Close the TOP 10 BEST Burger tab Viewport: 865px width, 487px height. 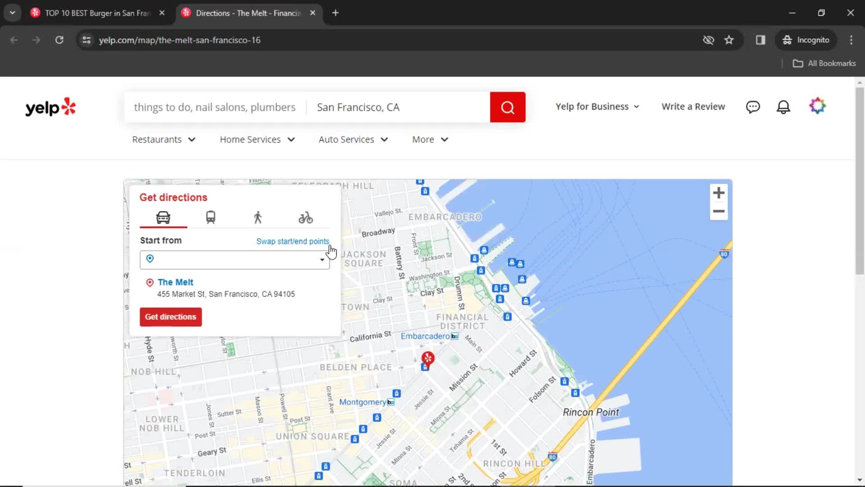click(x=162, y=13)
